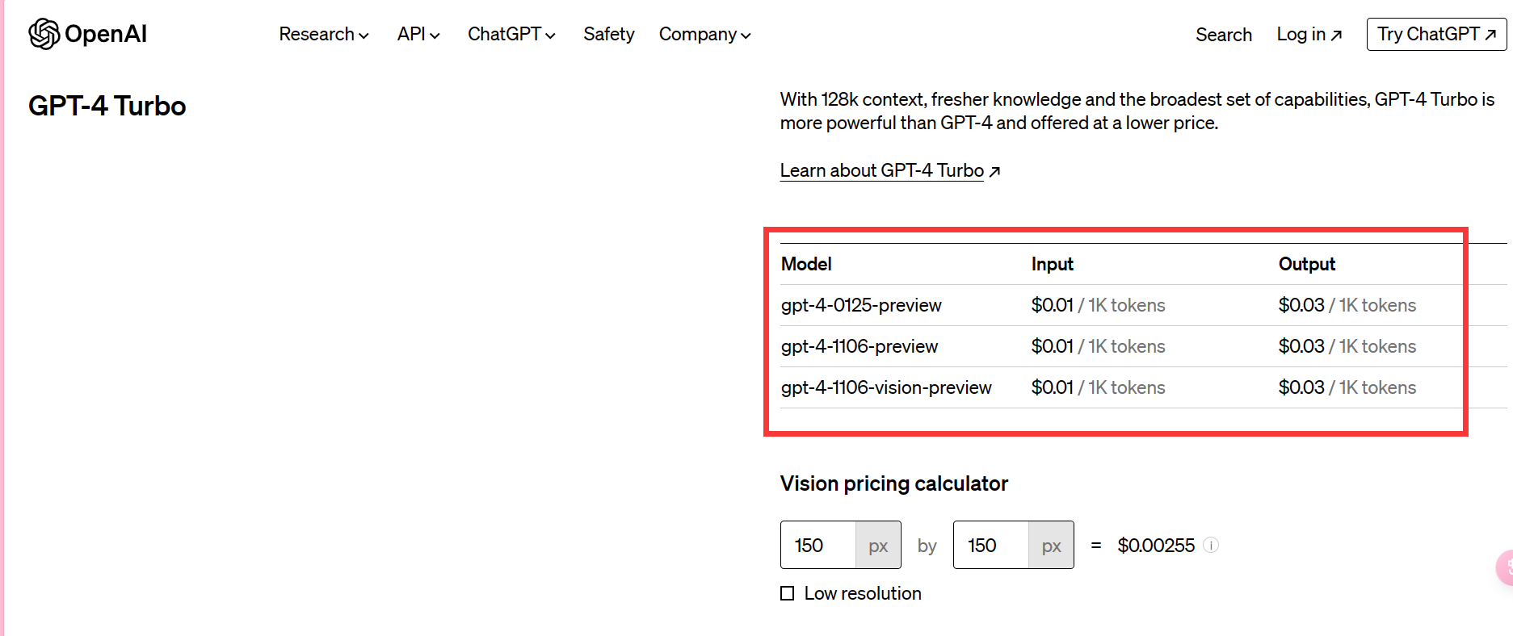Click the Try ChatGPT button
Viewport: 1513px width, 636px height.
(x=1436, y=34)
